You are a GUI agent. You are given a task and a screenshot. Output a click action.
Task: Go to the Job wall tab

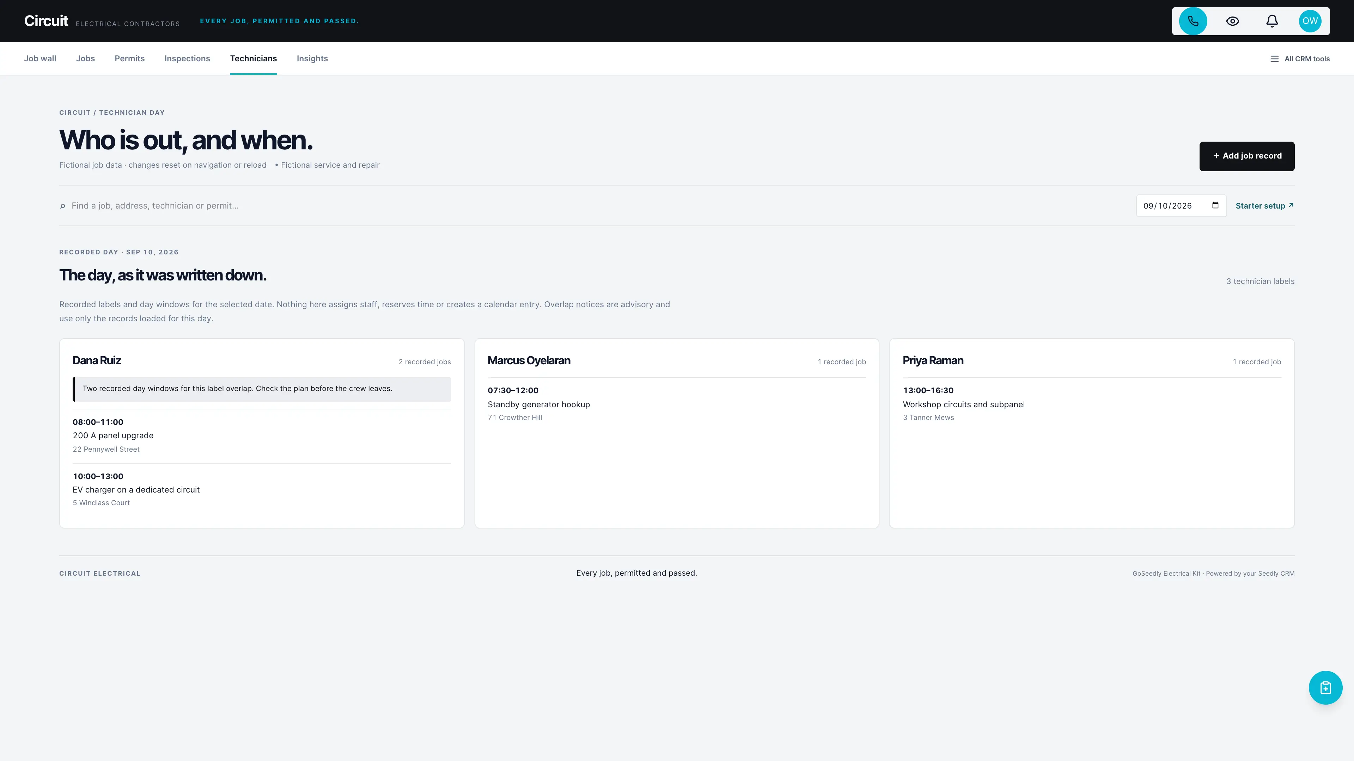click(x=40, y=58)
